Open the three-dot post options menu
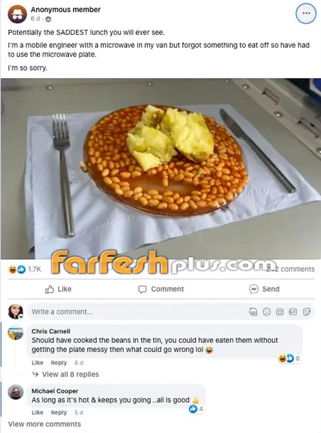The image size is (321, 433). tap(306, 13)
